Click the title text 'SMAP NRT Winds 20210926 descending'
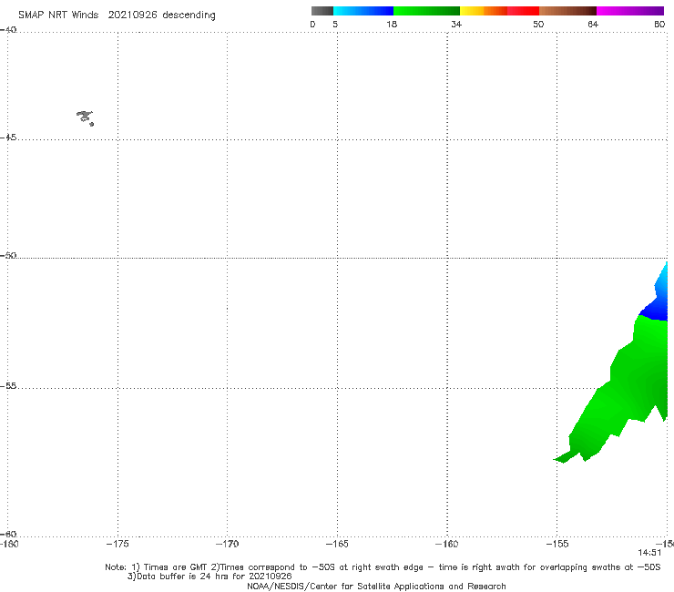This screenshot has width=674, height=592. click(x=117, y=15)
